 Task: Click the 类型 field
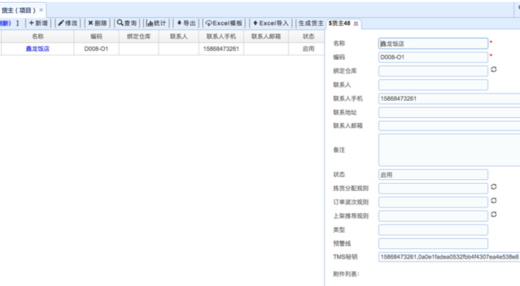click(x=433, y=230)
